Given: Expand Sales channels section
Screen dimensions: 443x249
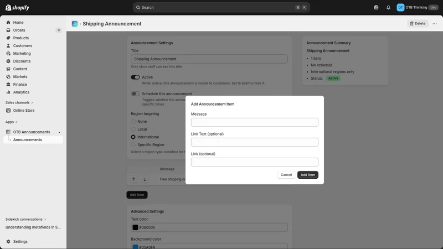Looking at the screenshot, I should [x=19, y=102].
